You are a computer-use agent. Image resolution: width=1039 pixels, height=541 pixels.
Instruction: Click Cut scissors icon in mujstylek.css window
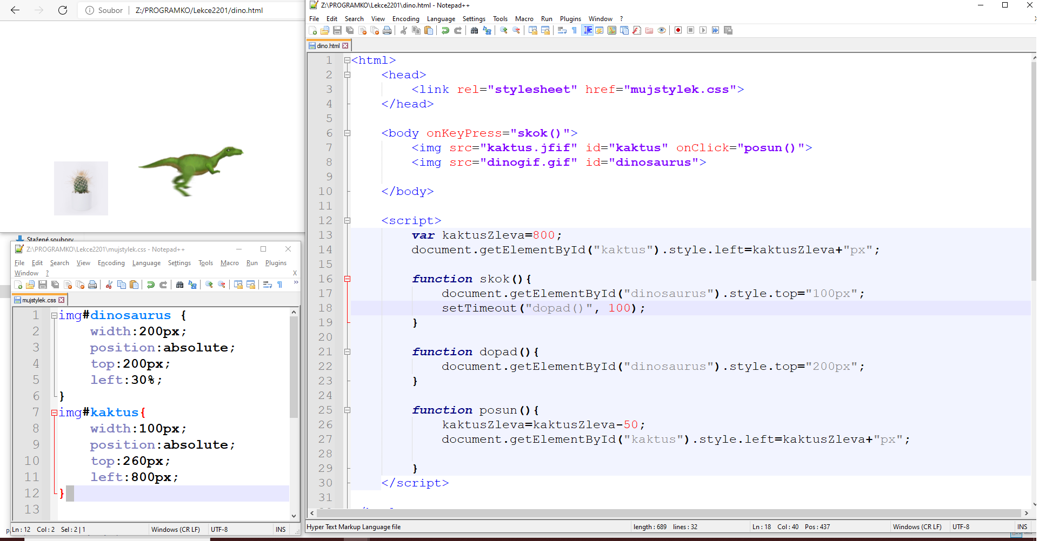[109, 285]
